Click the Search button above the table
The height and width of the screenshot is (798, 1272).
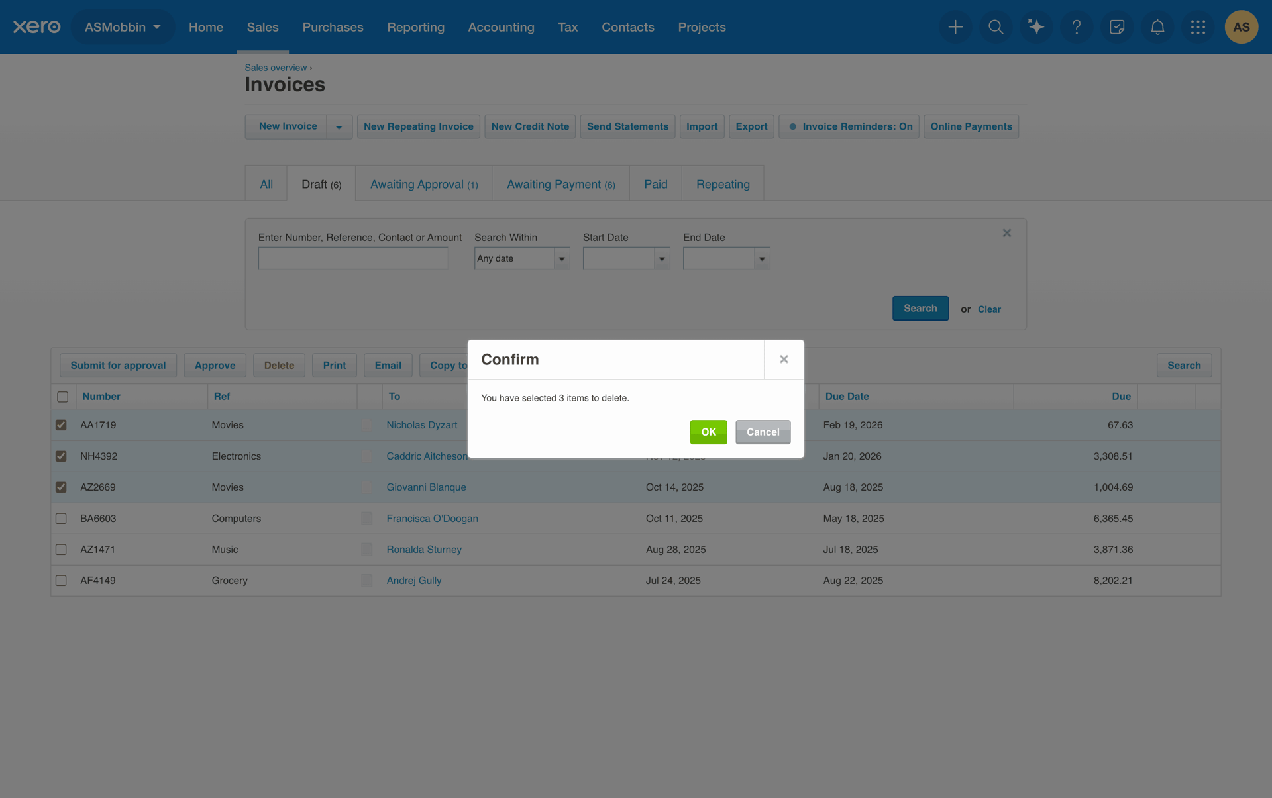(1184, 365)
